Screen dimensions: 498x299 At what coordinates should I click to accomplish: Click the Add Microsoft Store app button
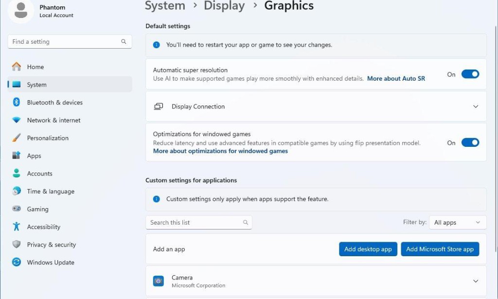(x=440, y=249)
